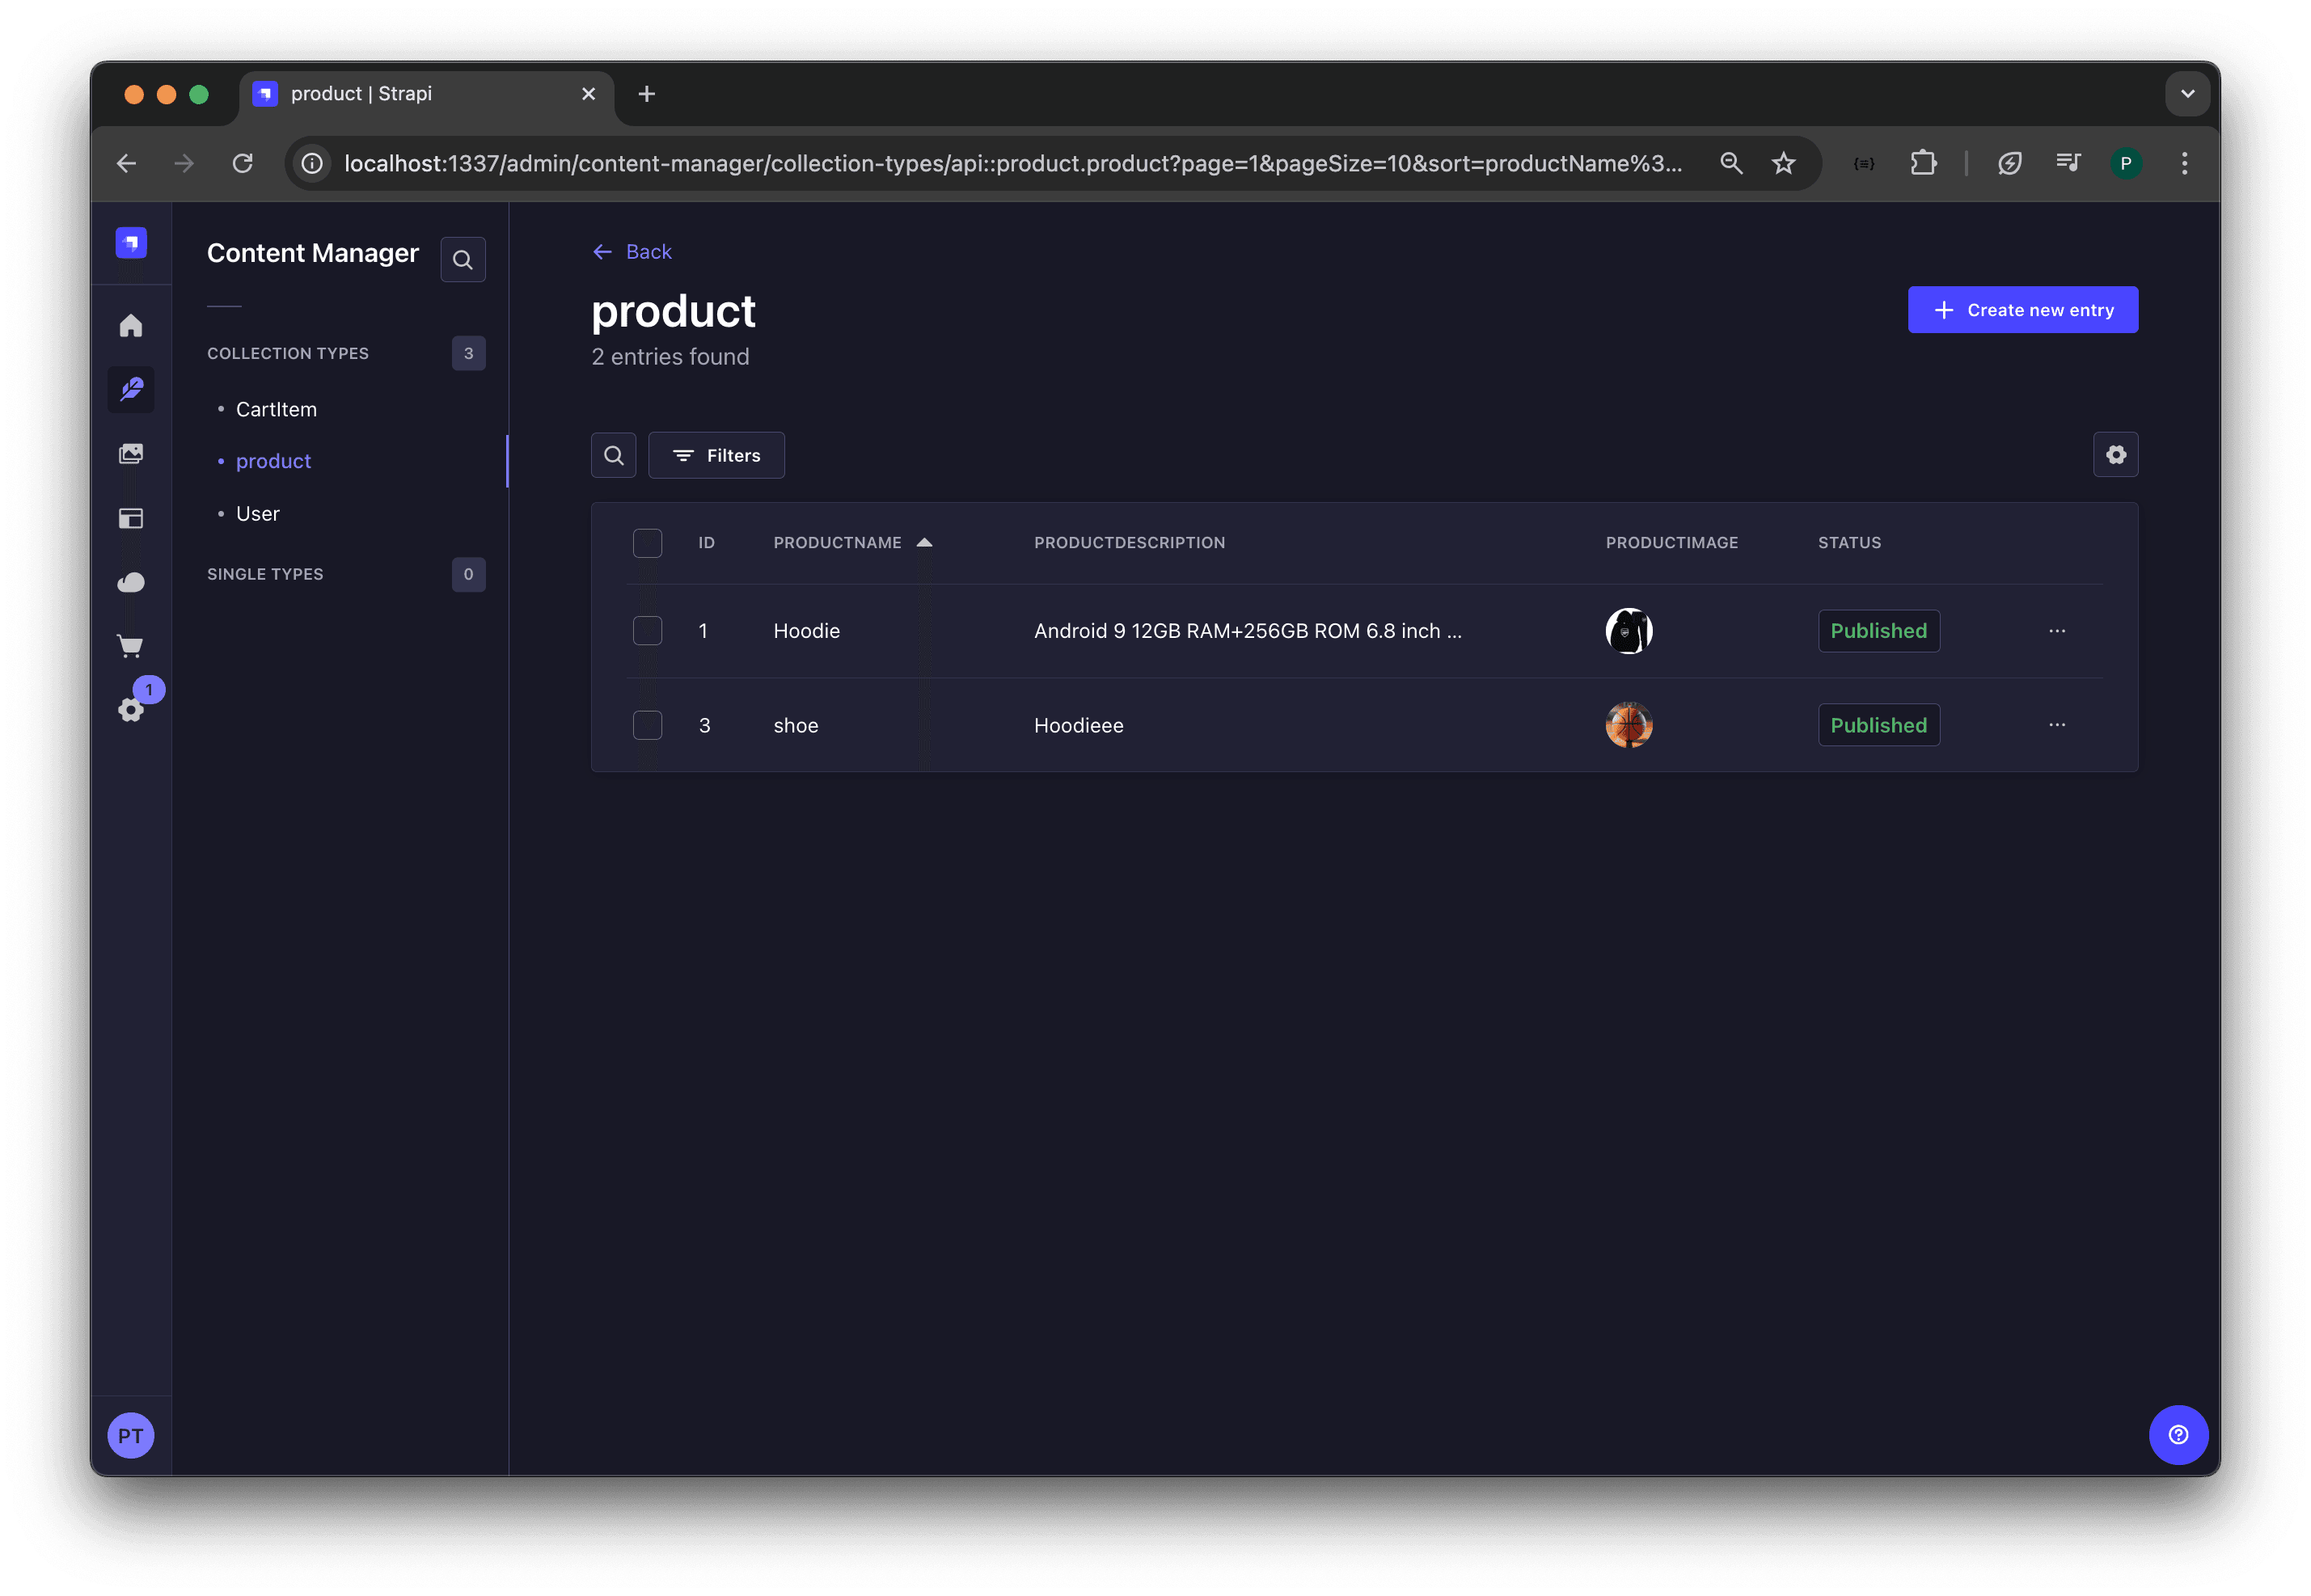Viewport: 2311px width, 1596px height.
Task: Click the shoe product image thumbnail
Action: pyautogui.click(x=1629, y=725)
